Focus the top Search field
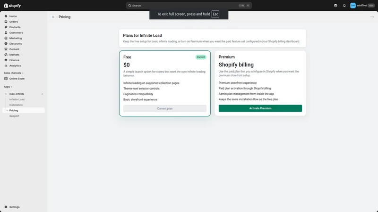Screen dimensions: 378x212 189,6
